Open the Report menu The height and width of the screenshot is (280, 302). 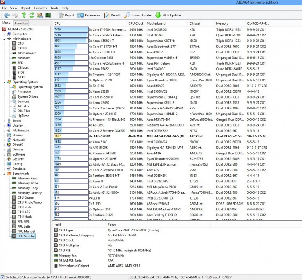coord(26,8)
